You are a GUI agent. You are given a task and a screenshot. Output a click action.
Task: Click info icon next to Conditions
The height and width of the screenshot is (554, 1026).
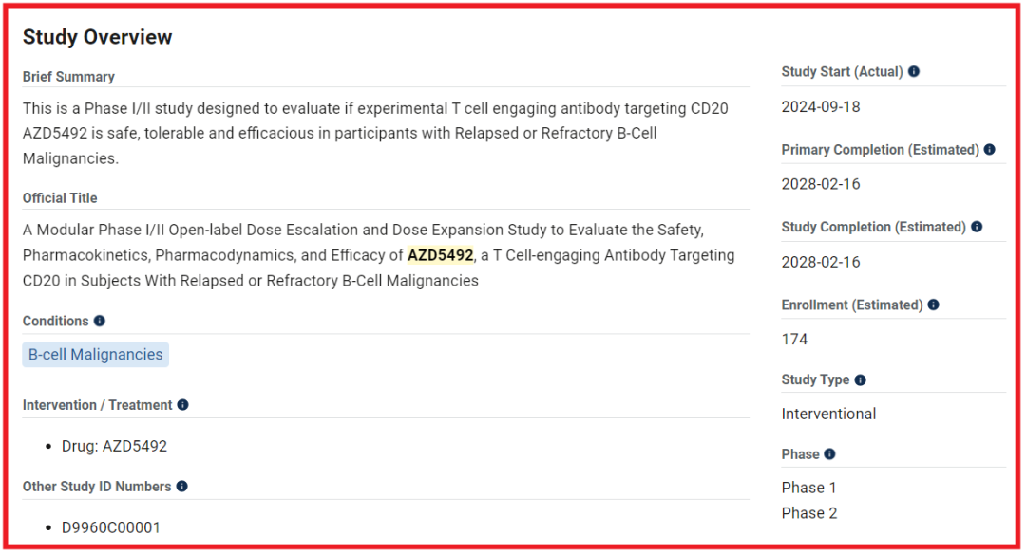(99, 321)
